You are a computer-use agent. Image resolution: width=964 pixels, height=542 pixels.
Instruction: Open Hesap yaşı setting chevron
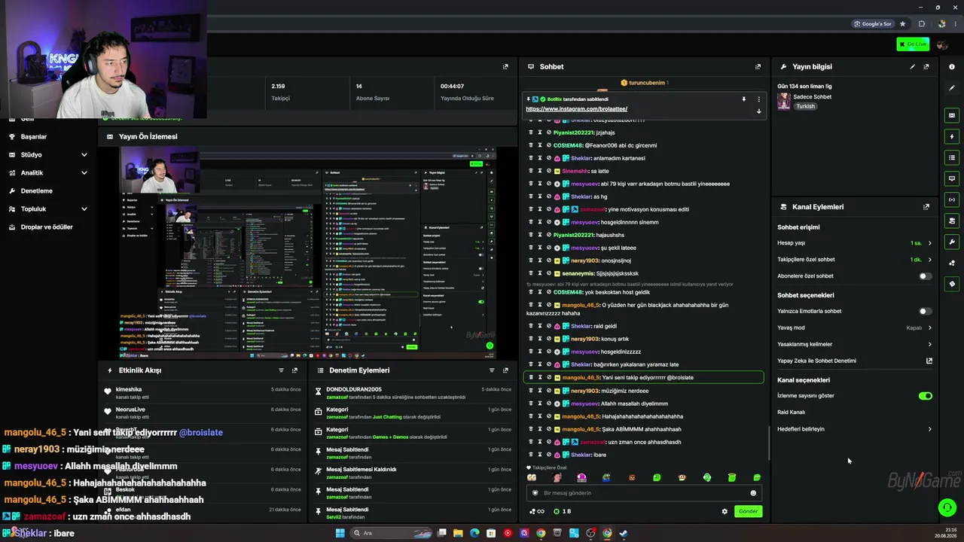point(929,243)
